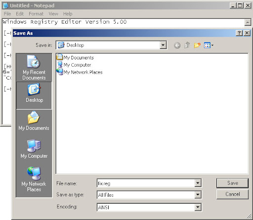Open My Network Places in places bar
Viewport: 253px width, 220px height.
34,179
